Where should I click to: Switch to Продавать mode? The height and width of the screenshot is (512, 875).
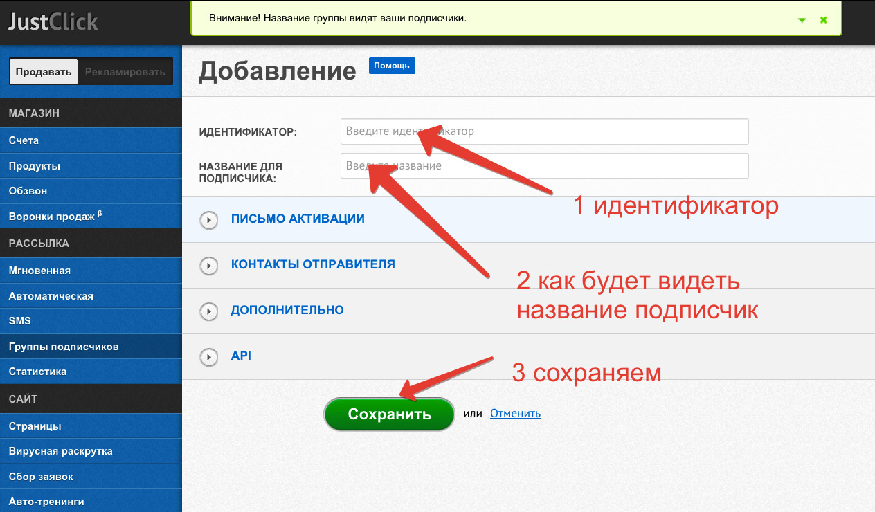pos(44,71)
